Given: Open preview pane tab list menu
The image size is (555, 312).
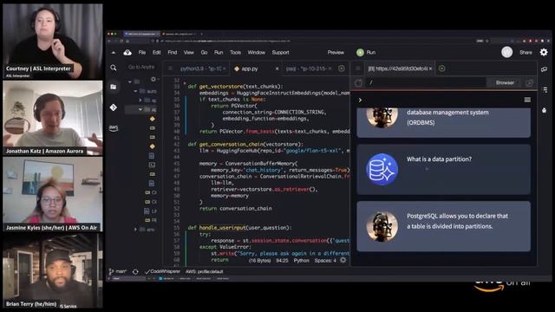Looking at the screenshot, I should coord(358,68).
